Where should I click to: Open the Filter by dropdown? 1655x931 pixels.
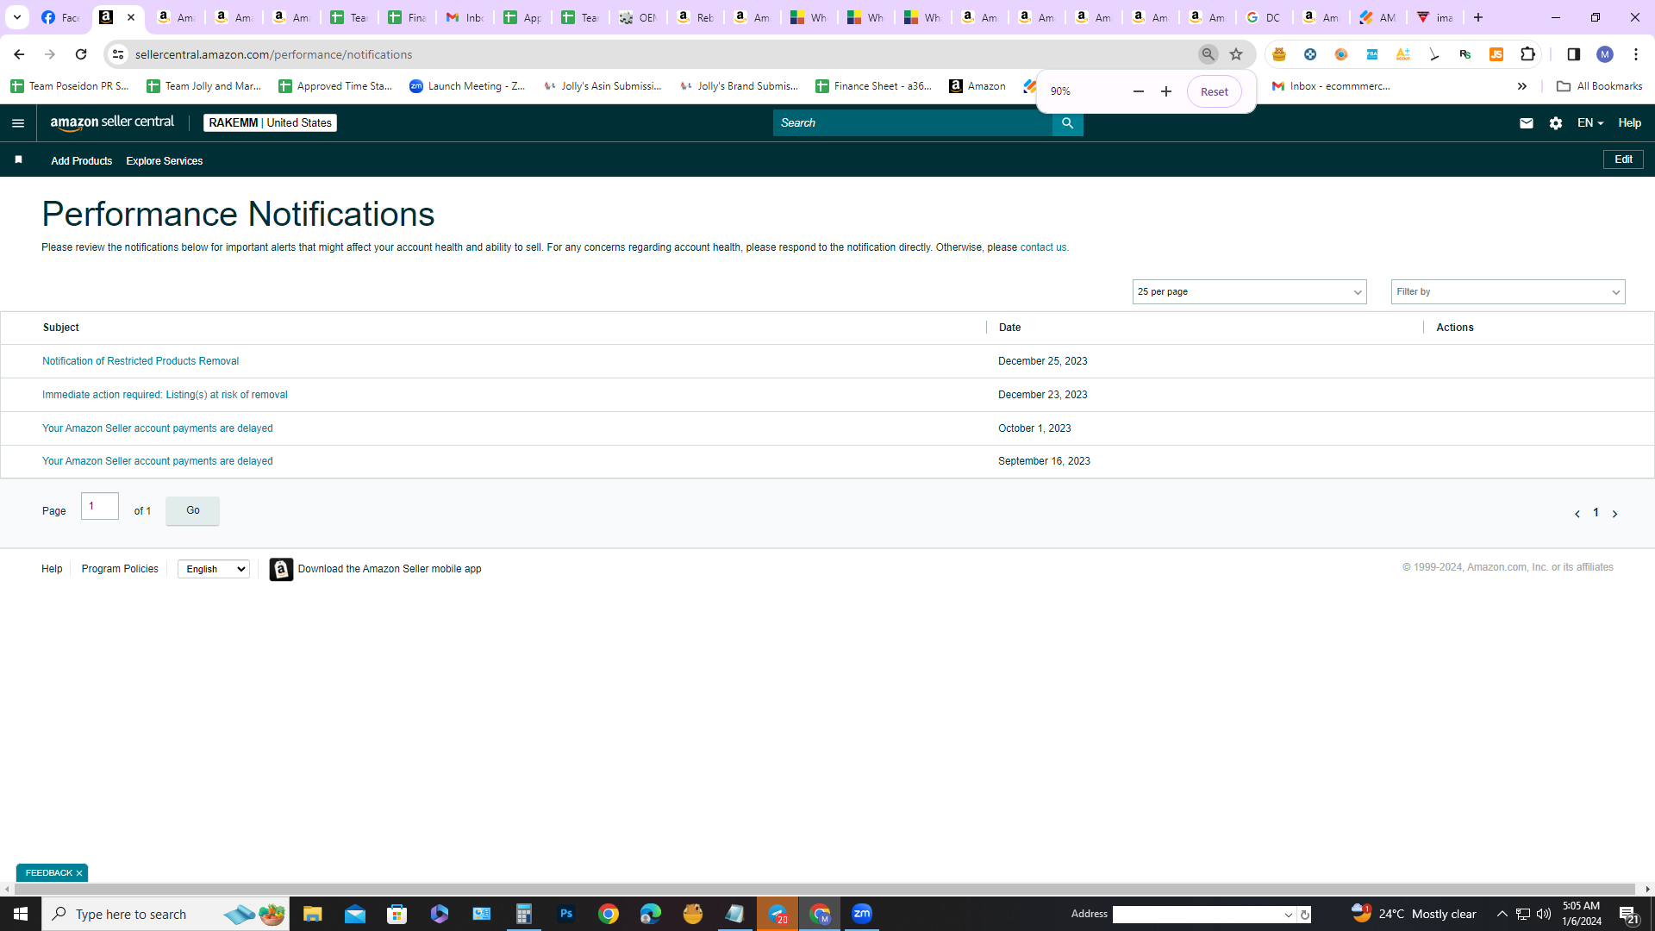pos(1508,292)
